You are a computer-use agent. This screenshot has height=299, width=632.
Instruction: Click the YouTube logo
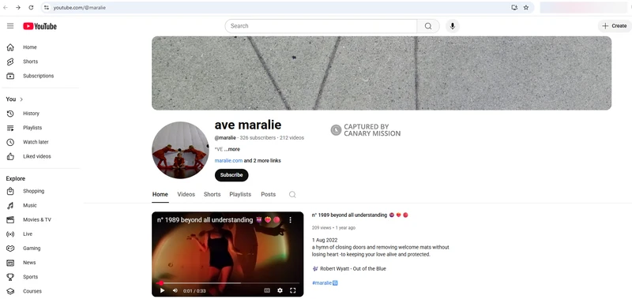tap(39, 26)
